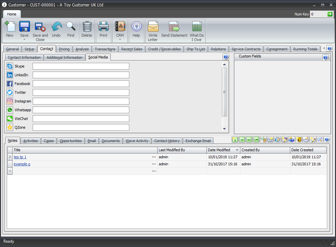Open Date Modified column filter dropdown

(x=237, y=150)
